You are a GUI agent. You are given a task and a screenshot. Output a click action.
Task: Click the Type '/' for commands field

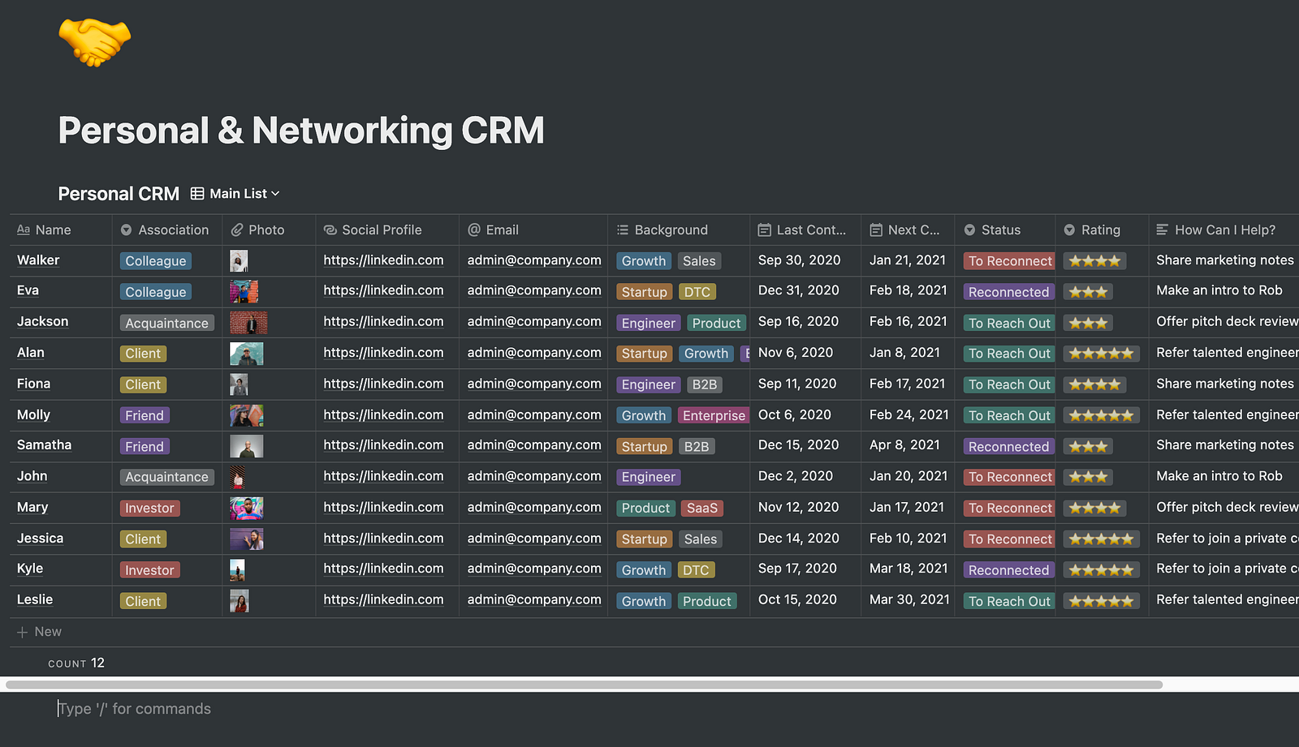tap(134, 708)
